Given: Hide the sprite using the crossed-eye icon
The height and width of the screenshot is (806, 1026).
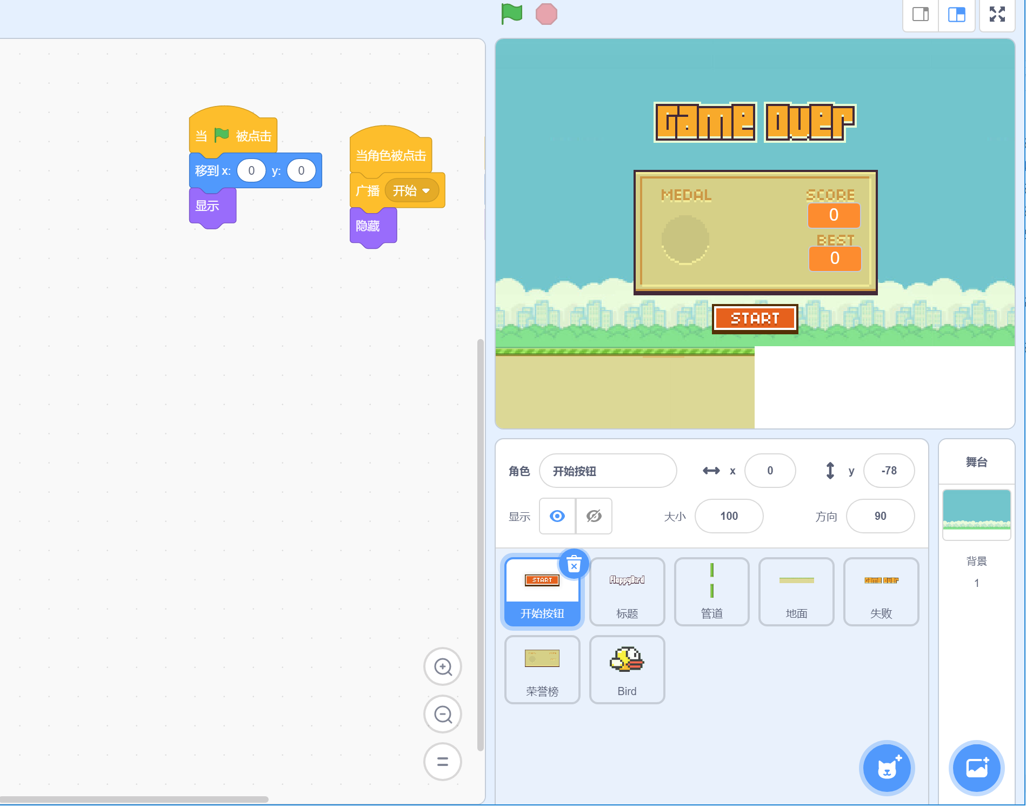Looking at the screenshot, I should pyautogui.click(x=594, y=516).
